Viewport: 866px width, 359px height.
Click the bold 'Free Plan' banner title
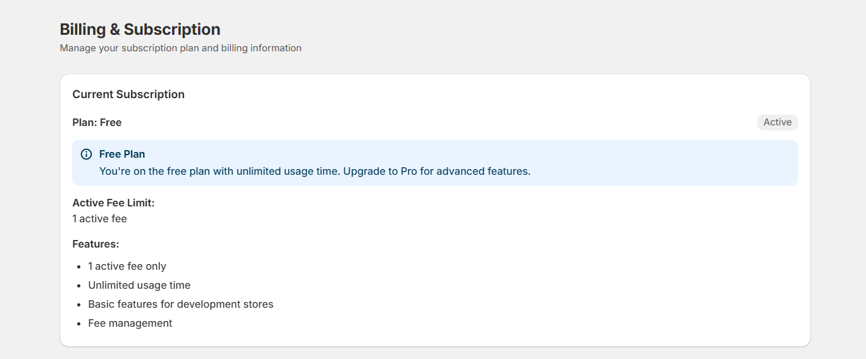[x=122, y=154]
